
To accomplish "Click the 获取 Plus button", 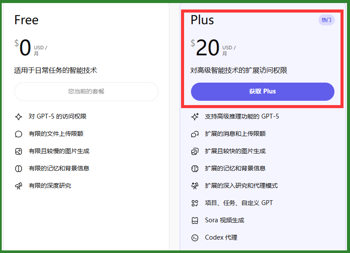I will pyautogui.click(x=263, y=92).
